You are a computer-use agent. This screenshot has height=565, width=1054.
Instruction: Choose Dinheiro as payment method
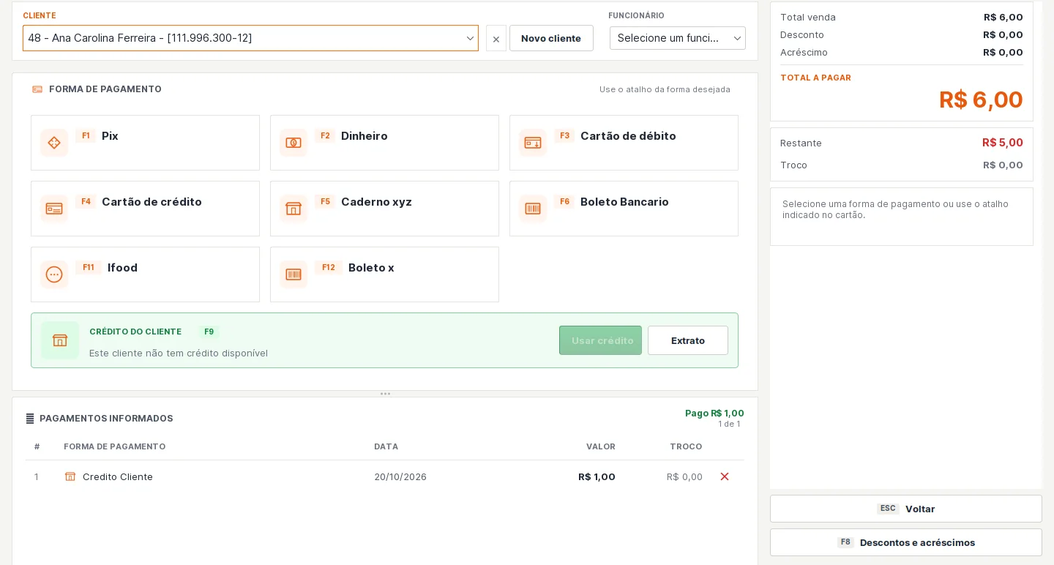pyautogui.click(x=384, y=143)
